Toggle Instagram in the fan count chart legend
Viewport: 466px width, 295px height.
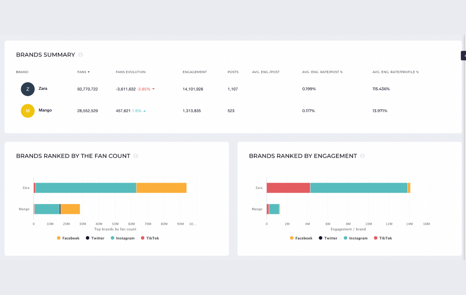point(123,238)
